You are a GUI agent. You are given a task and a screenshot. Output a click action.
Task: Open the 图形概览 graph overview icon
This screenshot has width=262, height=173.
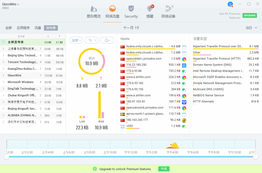[x=94, y=9]
